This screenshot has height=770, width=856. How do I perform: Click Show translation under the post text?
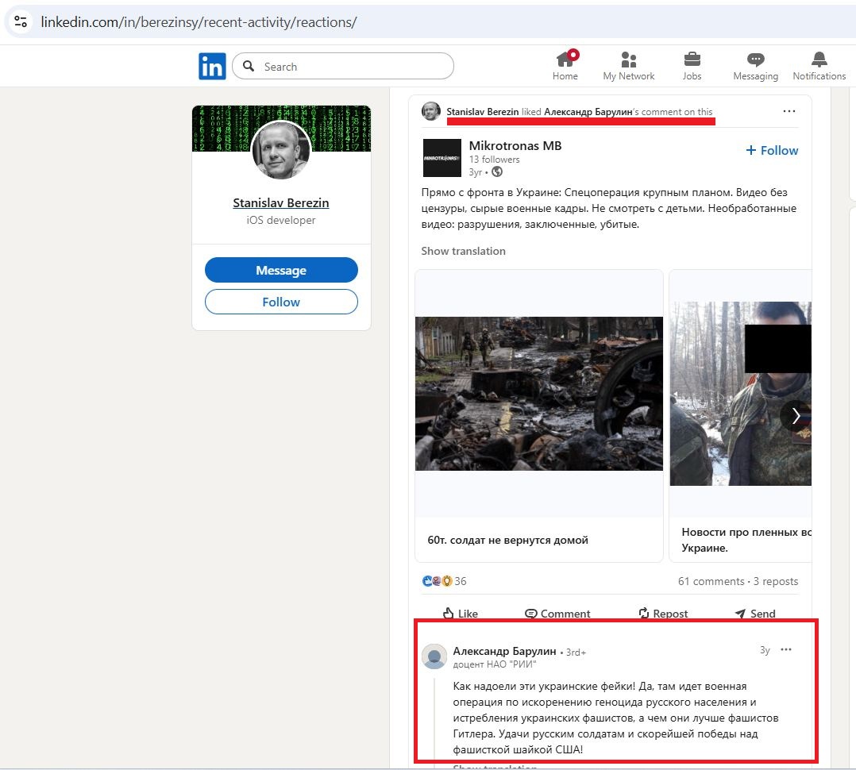pos(463,251)
